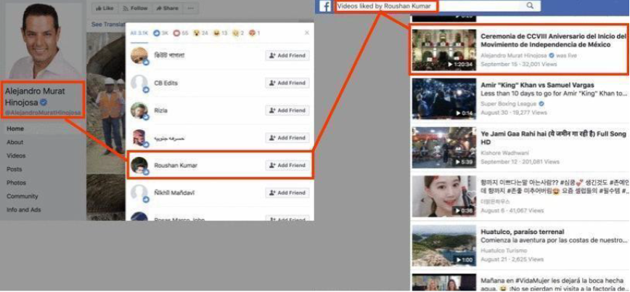Click the Videos liked by Roushan Kumar search field
The image size is (630, 292).
tap(438, 6)
